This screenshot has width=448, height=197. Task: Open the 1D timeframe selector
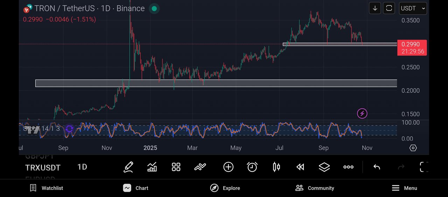coord(82,167)
